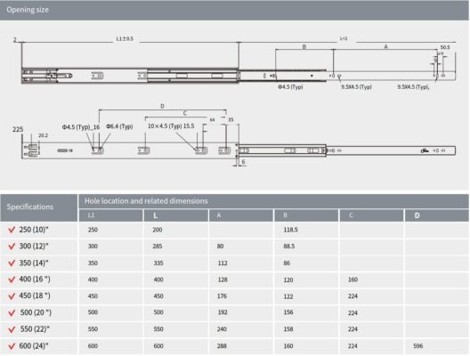Click the value 240 in column A

pyautogui.click(x=222, y=329)
